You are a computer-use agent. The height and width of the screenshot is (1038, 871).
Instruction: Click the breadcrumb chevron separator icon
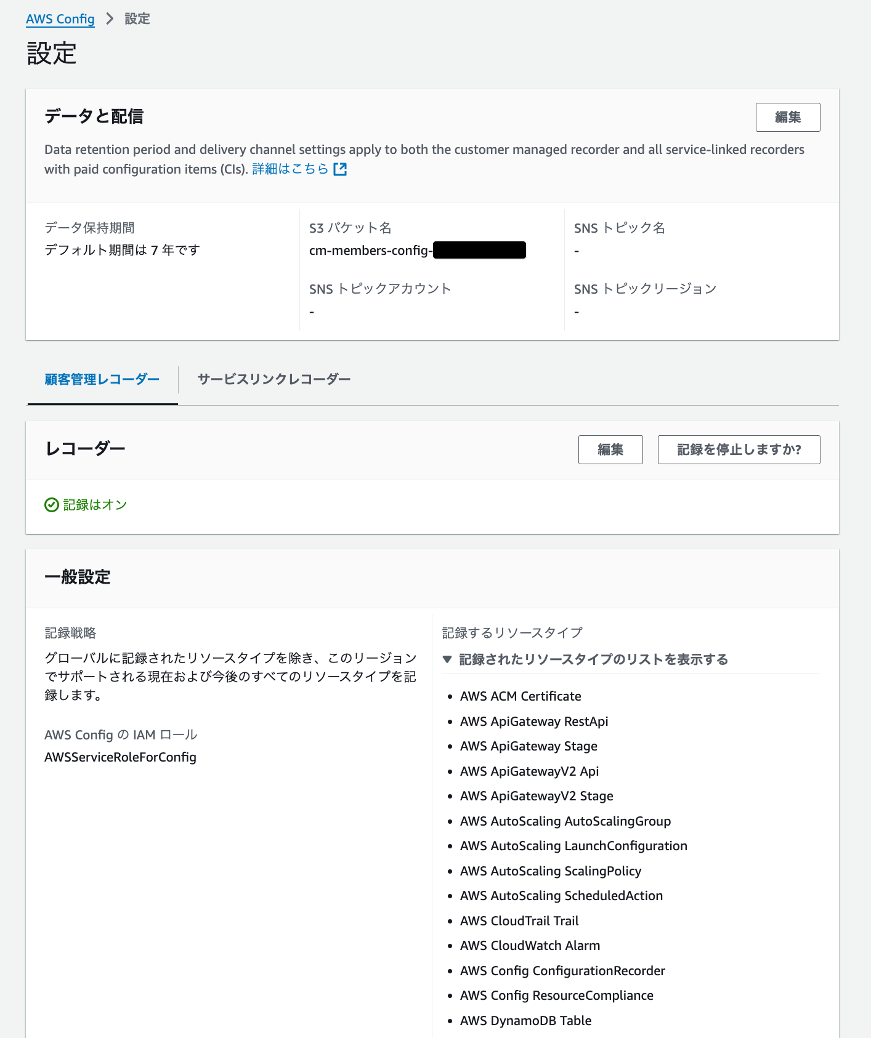[110, 19]
